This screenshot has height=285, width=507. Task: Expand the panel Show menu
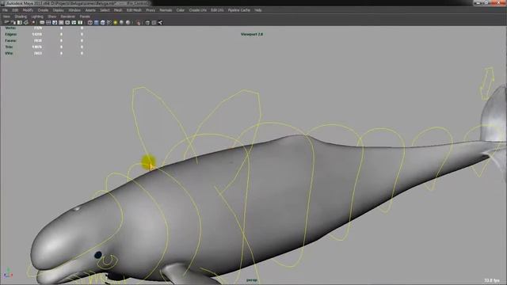(51, 16)
